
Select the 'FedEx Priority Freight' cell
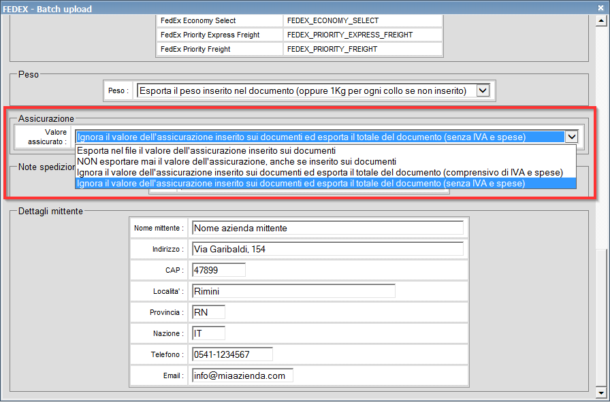pyautogui.click(x=220, y=49)
